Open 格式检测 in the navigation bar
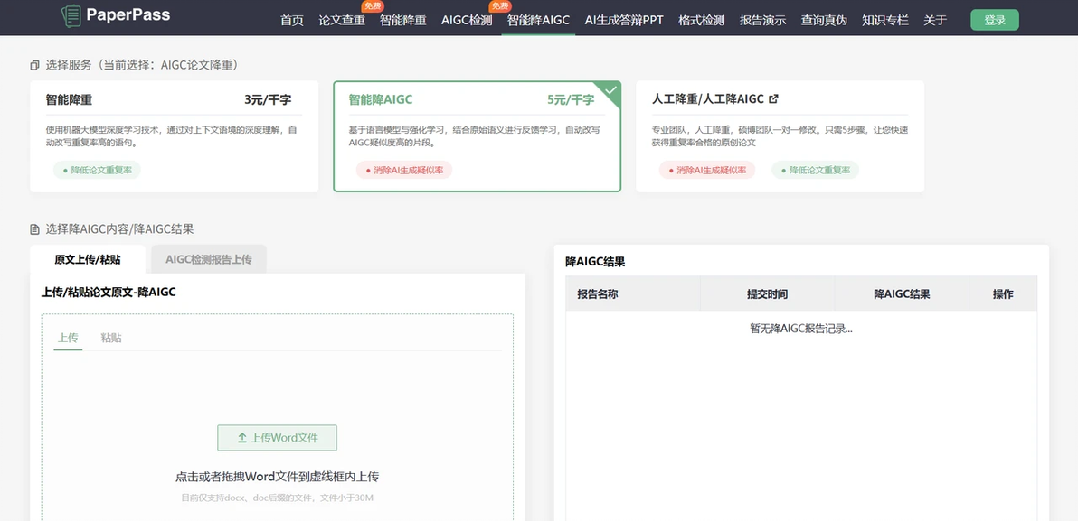 click(x=701, y=20)
